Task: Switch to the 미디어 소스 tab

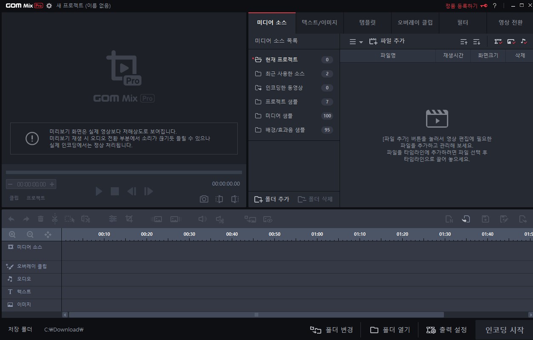Action: pyautogui.click(x=272, y=23)
